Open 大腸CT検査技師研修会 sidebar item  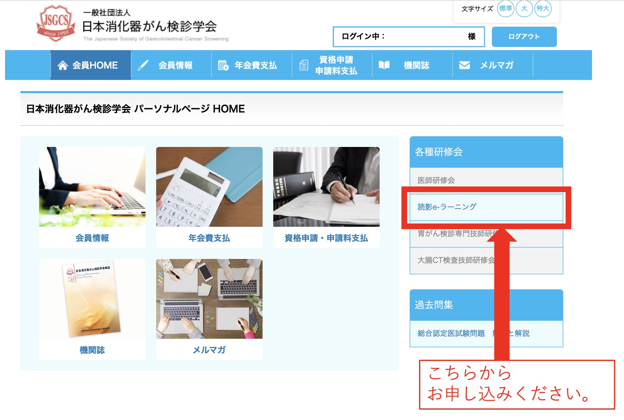tap(455, 260)
